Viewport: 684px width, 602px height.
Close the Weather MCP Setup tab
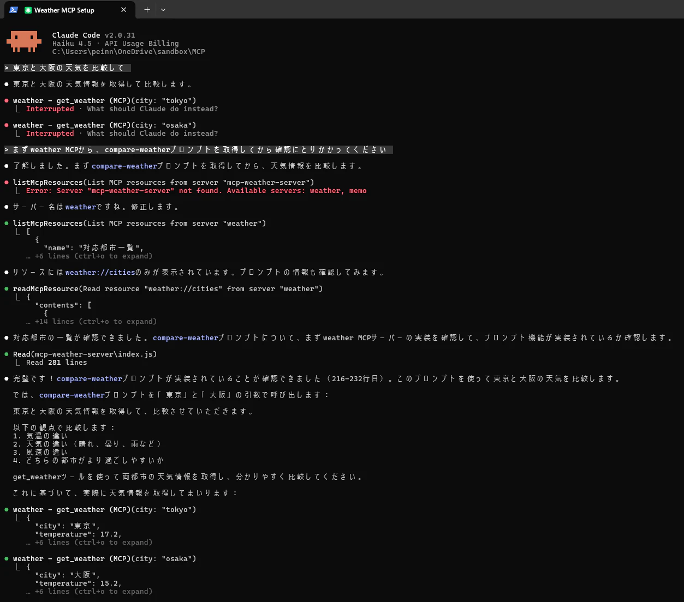point(124,10)
